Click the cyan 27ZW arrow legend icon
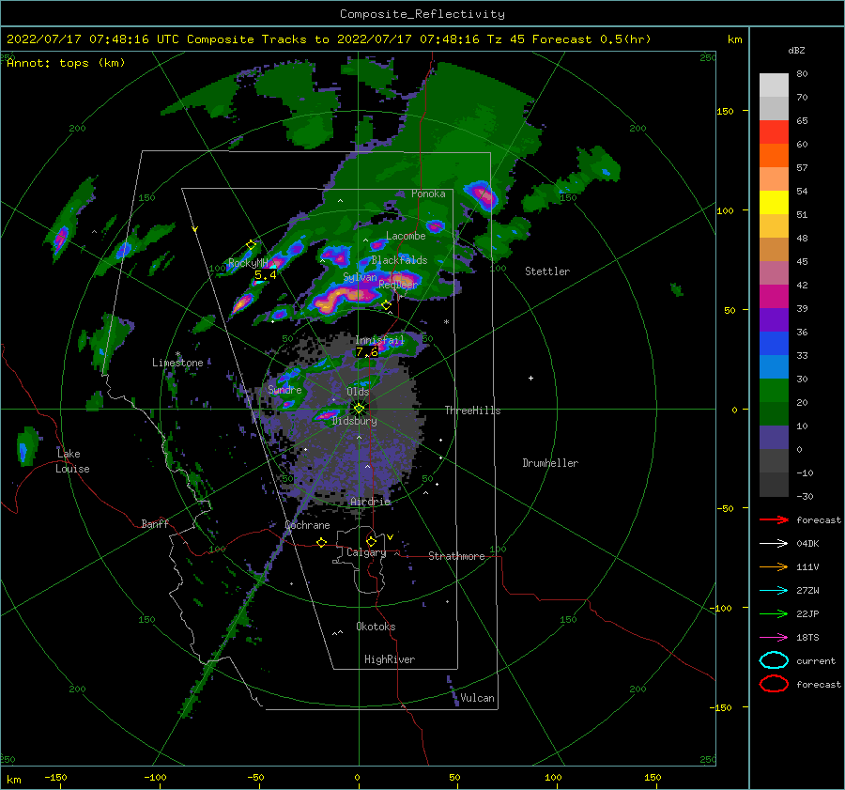Screen dimensions: 845x790 (774, 591)
